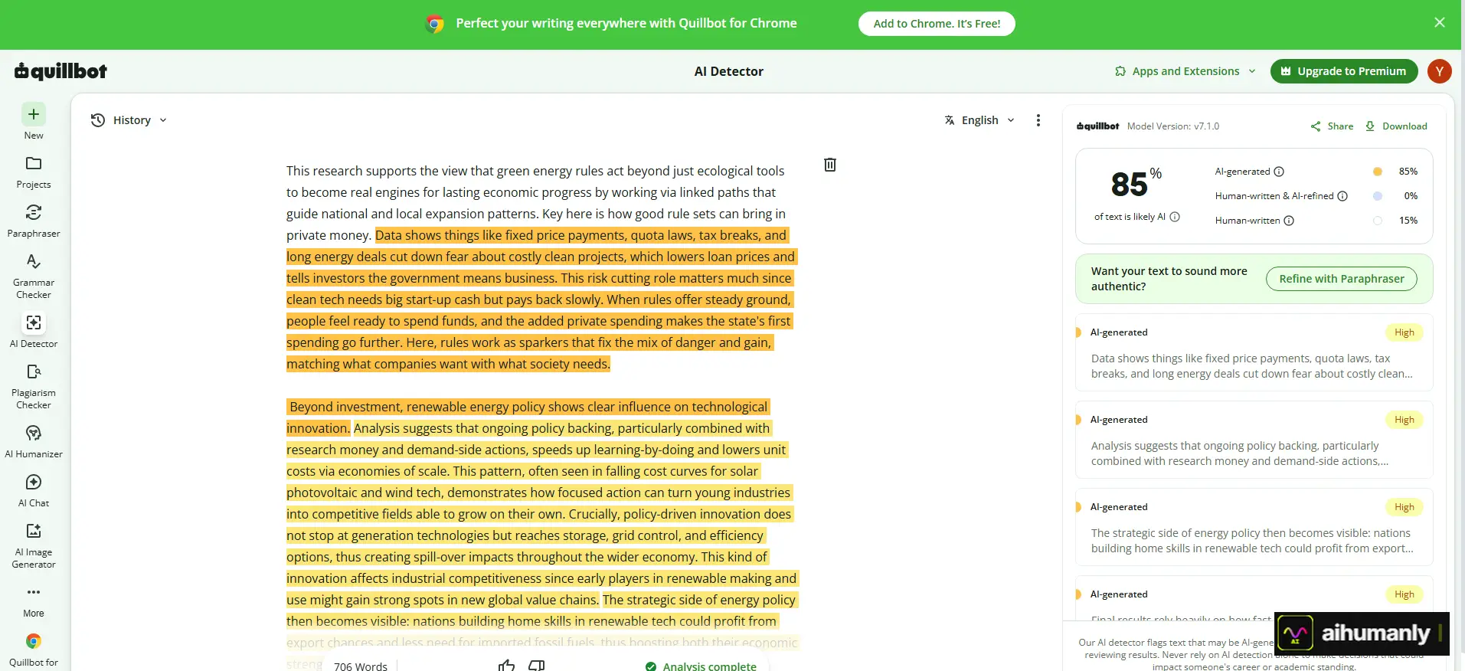
Task: Open the Projects folder icon
Action: [34, 164]
